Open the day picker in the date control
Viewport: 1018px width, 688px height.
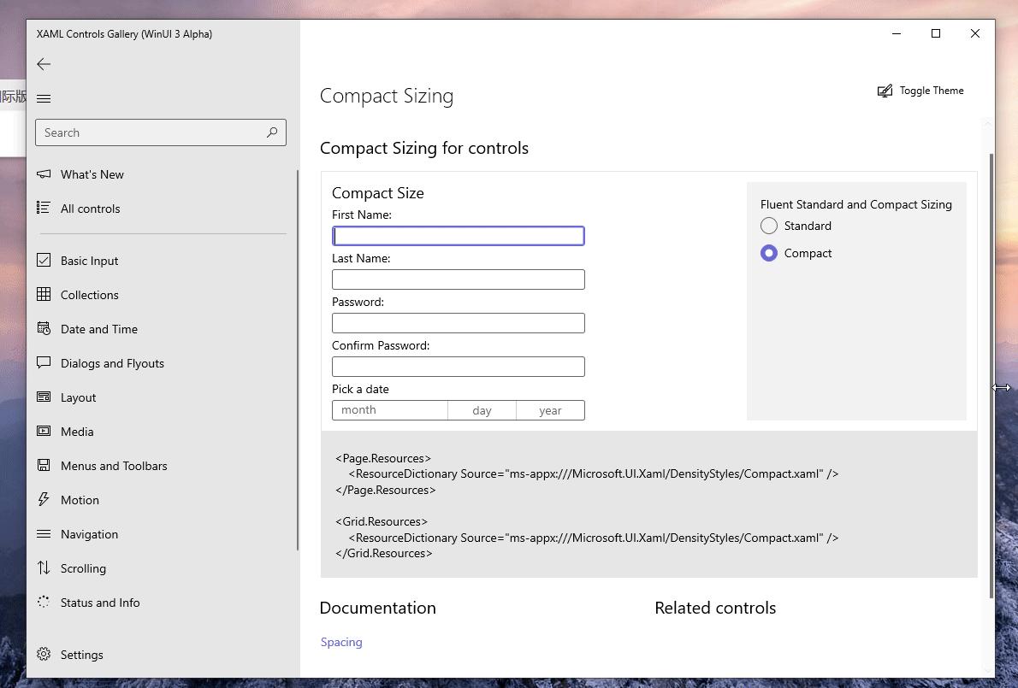[x=482, y=409]
